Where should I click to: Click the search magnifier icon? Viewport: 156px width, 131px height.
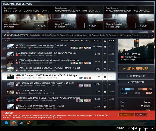pyautogui.click(x=5, y=35)
